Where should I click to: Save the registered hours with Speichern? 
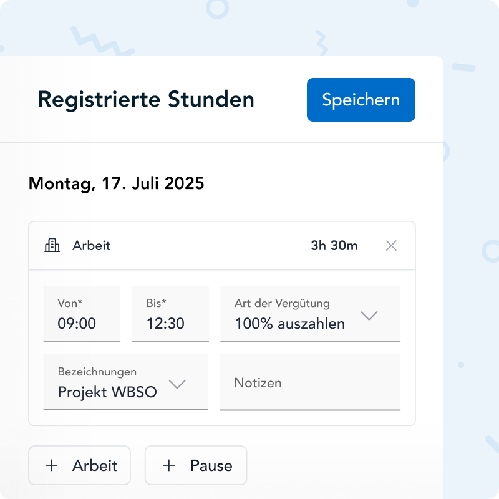tap(361, 100)
